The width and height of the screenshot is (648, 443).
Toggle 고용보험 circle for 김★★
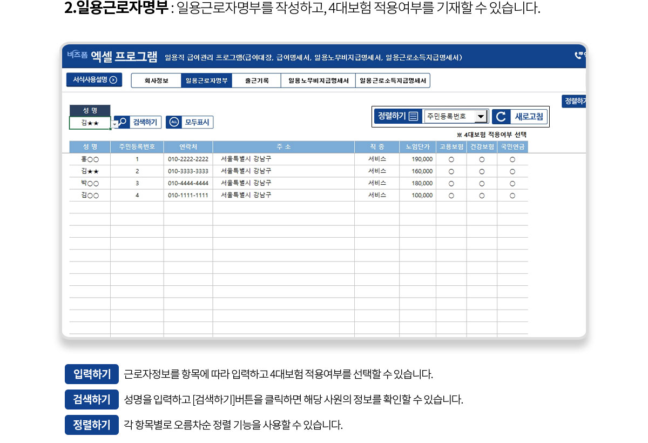(x=451, y=171)
